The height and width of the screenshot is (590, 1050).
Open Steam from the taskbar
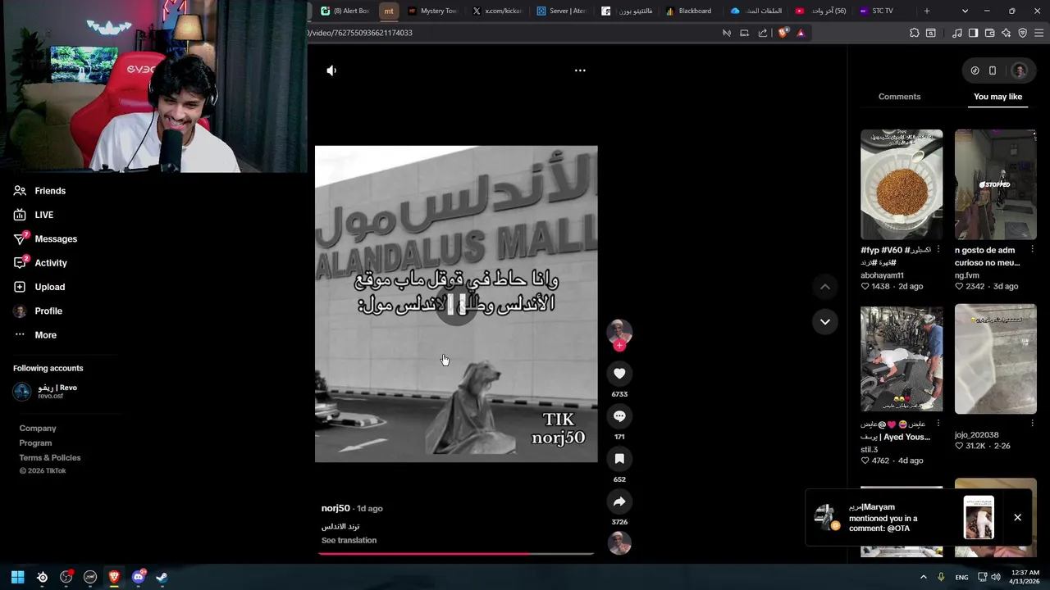pos(162,577)
